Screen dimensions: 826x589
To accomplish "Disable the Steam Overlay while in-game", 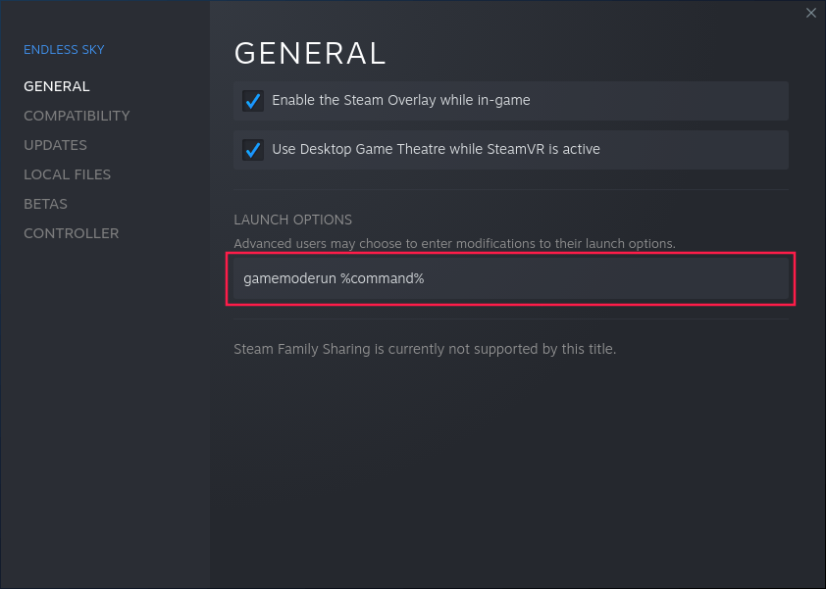I will [x=253, y=100].
